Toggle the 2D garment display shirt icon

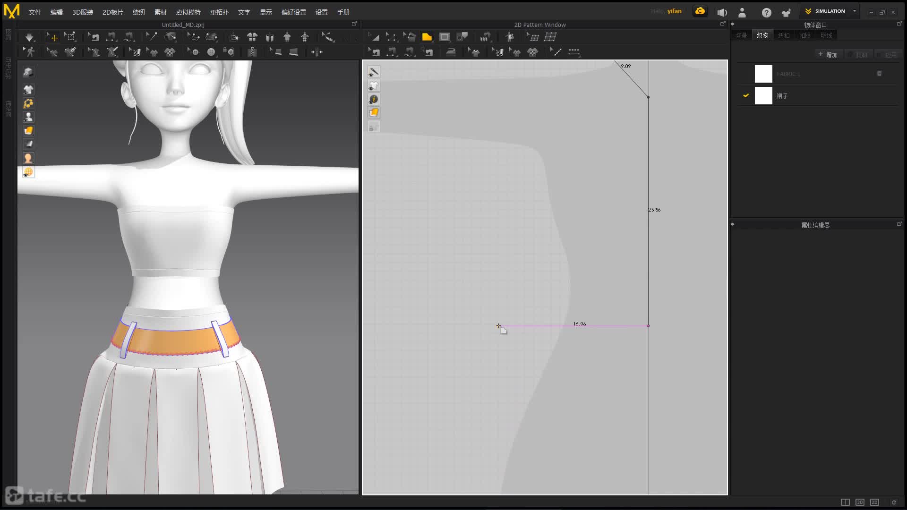coord(374,85)
